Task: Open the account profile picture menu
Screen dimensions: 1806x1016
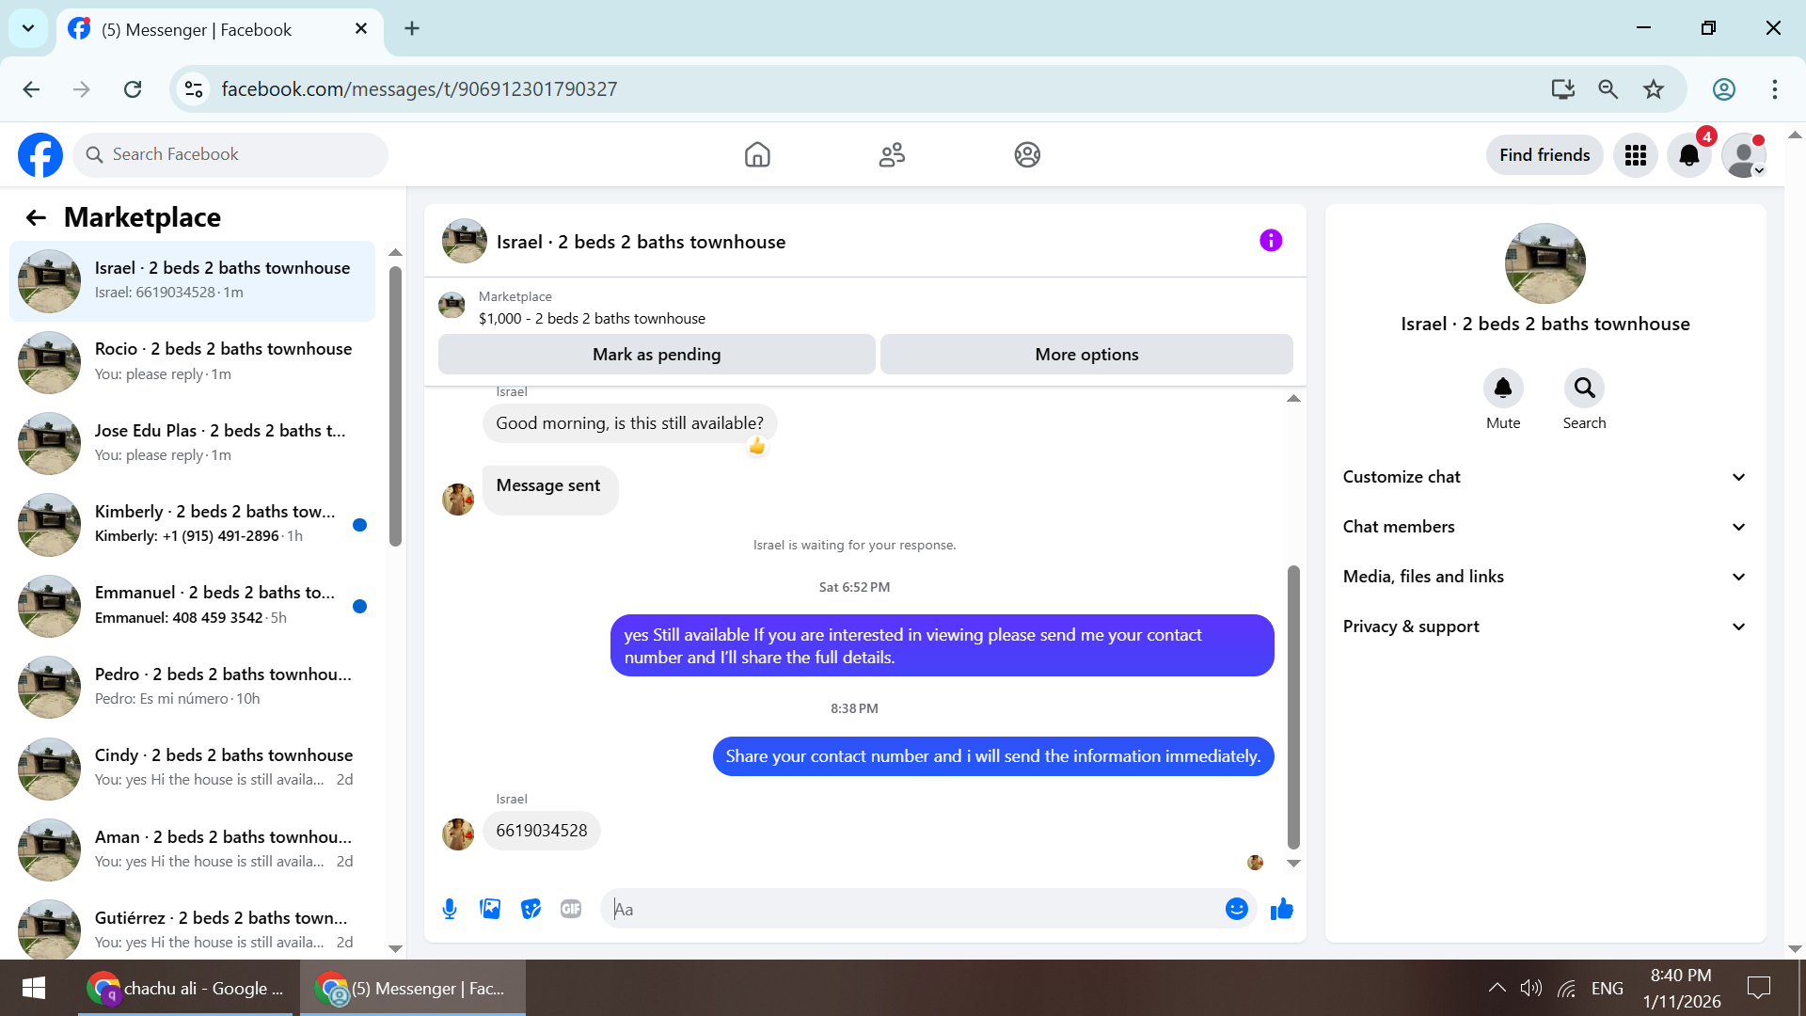Action: 1744,155
